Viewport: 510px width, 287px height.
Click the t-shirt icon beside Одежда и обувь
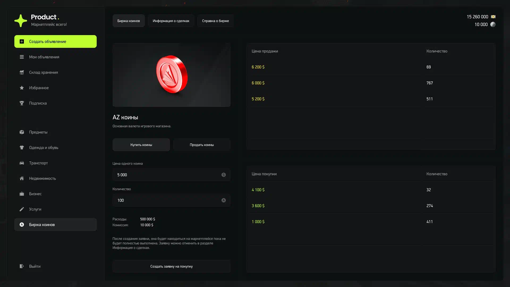click(22, 147)
